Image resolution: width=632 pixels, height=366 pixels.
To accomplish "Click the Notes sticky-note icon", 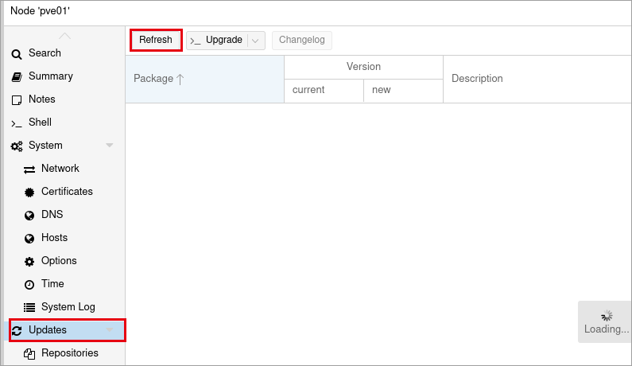I will tap(17, 99).
